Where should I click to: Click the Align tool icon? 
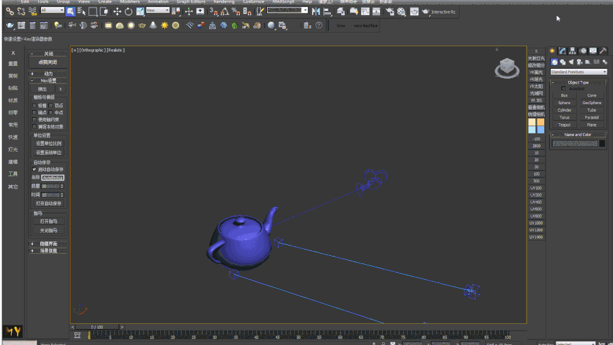[327, 12]
